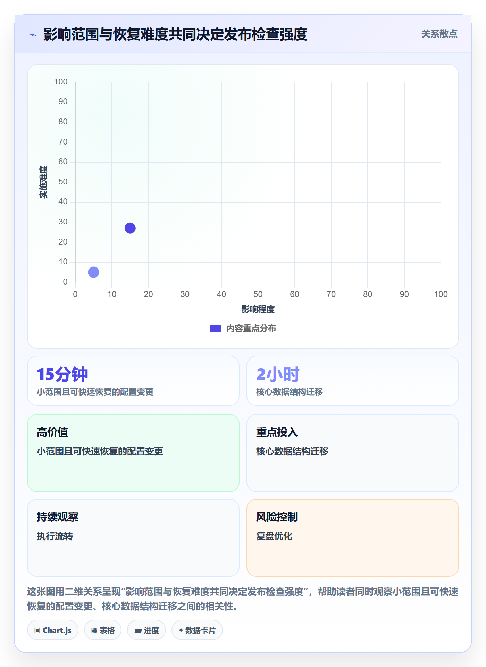Click the 表格 tag
Image resolution: width=486 pixels, height=667 pixels.
point(103,630)
